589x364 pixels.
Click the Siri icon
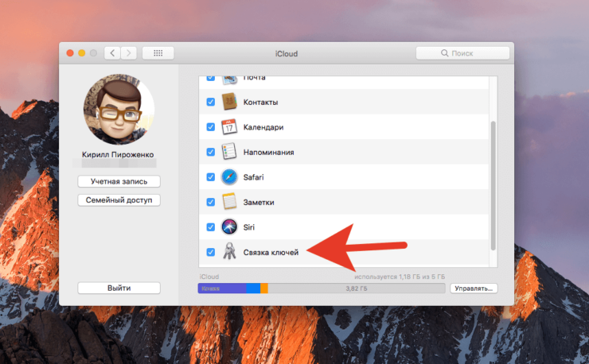coord(229,227)
